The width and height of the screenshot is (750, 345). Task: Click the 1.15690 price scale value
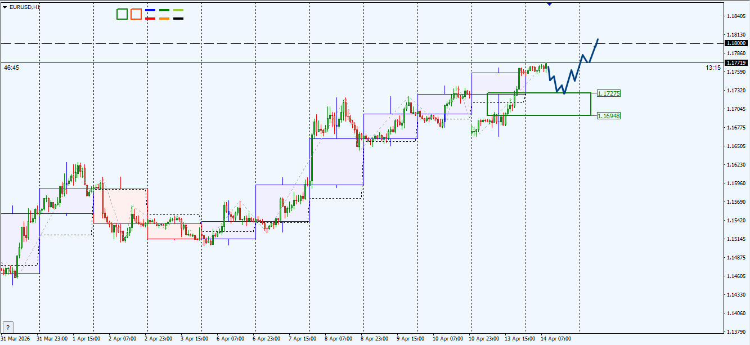(736, 201)
